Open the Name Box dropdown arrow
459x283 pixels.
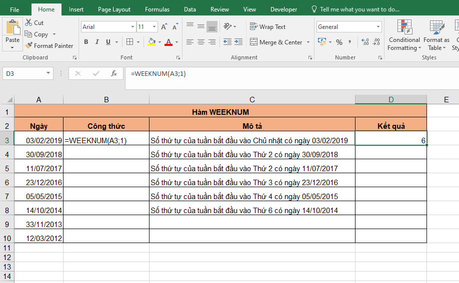(x=48, y=74)
